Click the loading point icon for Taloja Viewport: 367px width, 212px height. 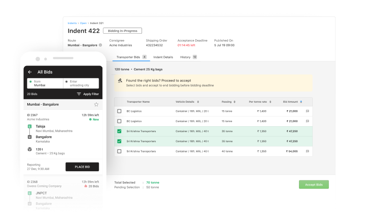coord(30,127)
